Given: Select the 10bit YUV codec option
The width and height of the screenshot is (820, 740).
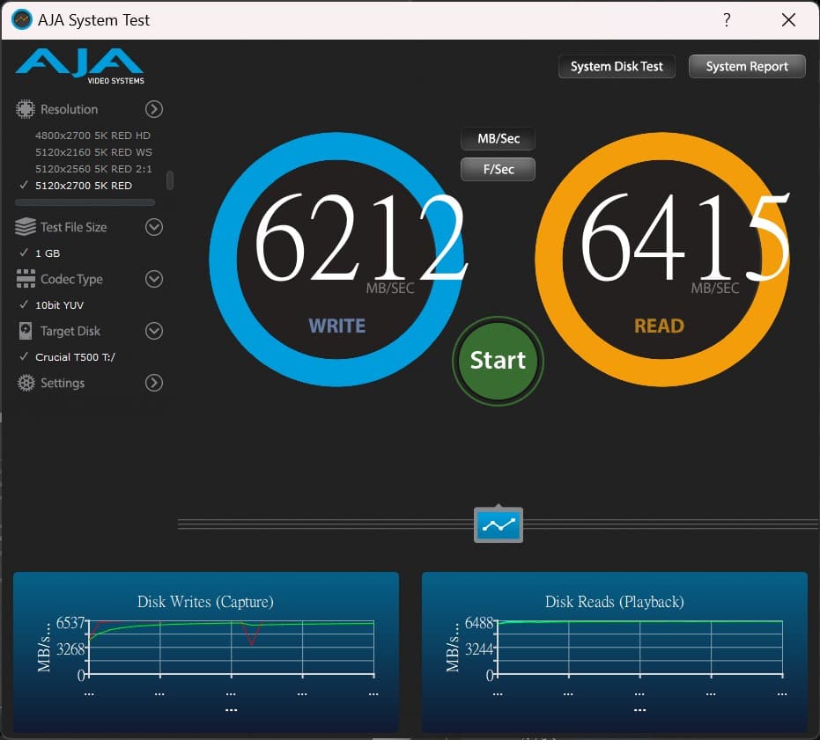Looking at the screenshot, I should pyautogui.click(x=59, y=305).
